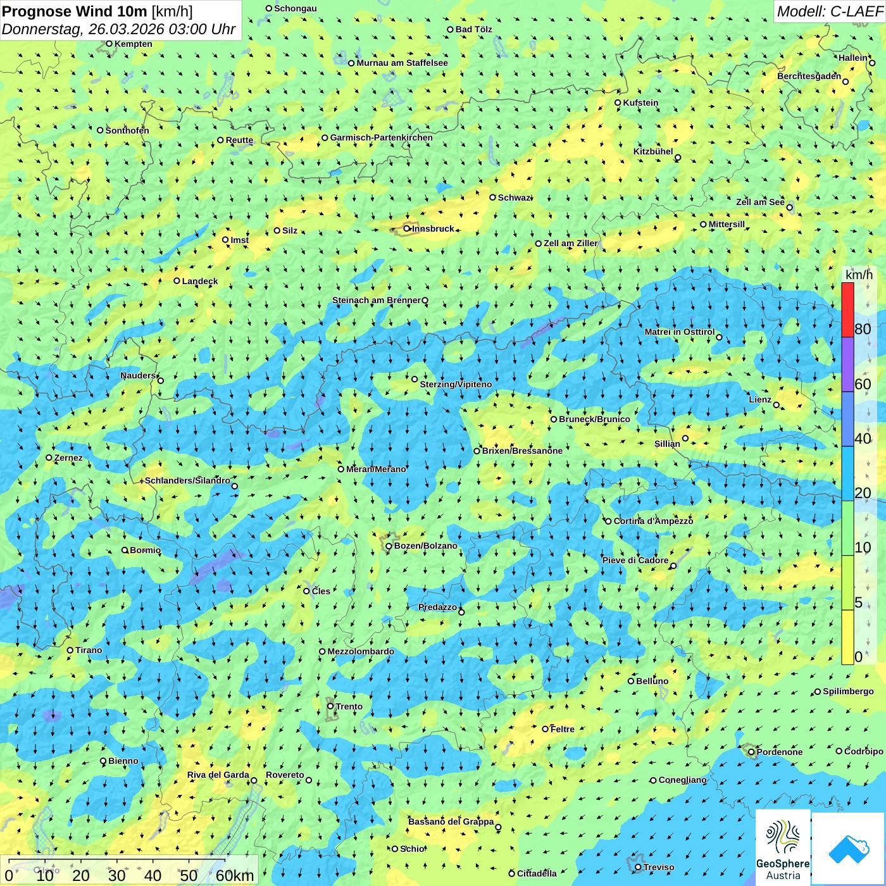Click the 'Schwaz' town label

515,197
